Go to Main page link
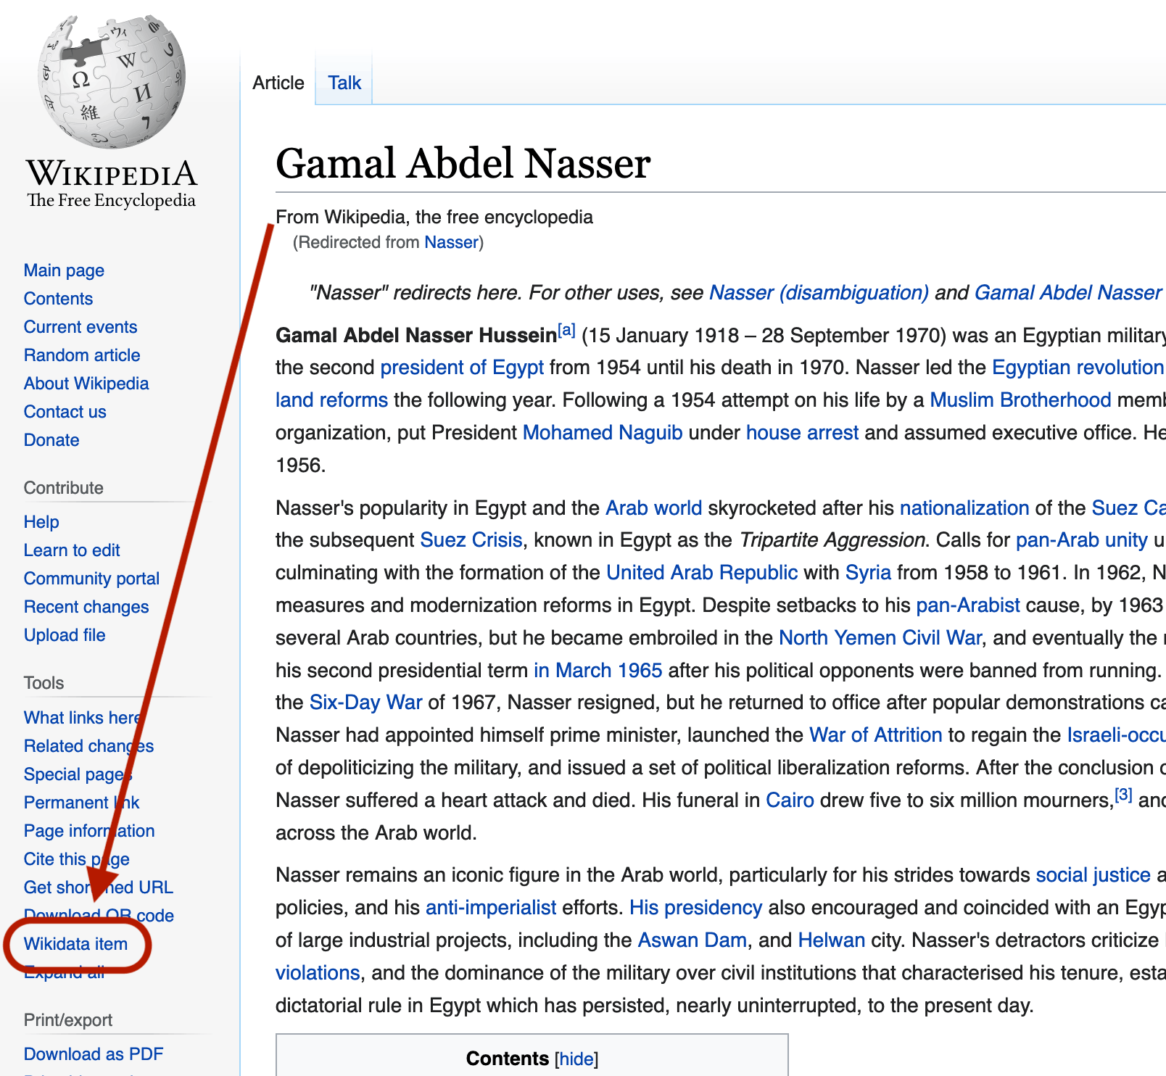 (64, 270)
